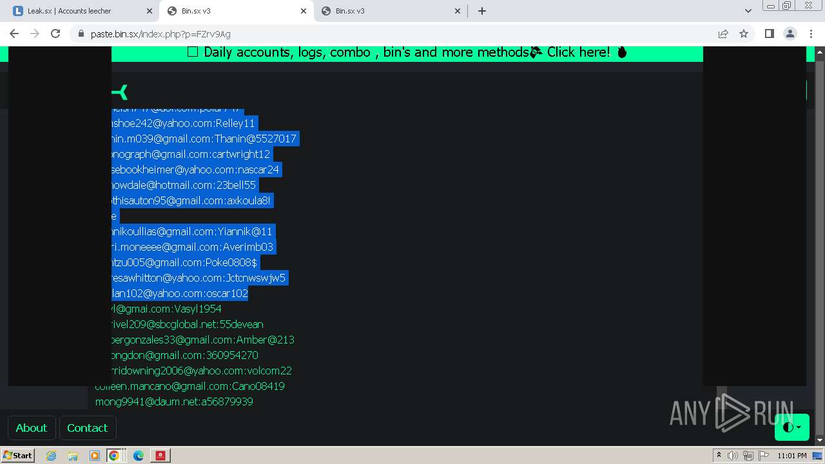Click the 11:01 PM taskbar clock

pos(791,456)
